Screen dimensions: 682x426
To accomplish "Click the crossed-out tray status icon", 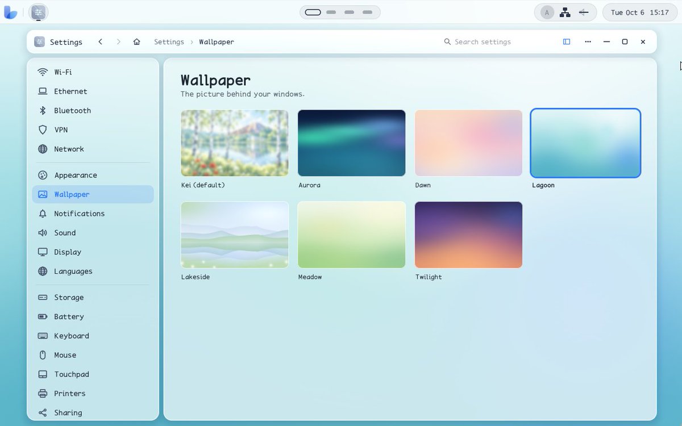I will coord(583,12).
